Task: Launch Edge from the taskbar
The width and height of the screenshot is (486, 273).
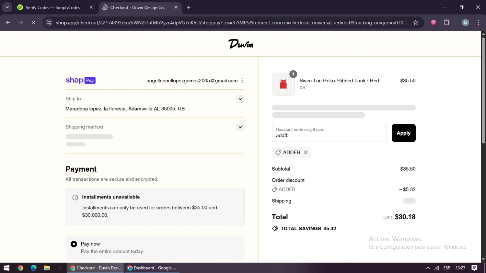Action: coord(34,268)
